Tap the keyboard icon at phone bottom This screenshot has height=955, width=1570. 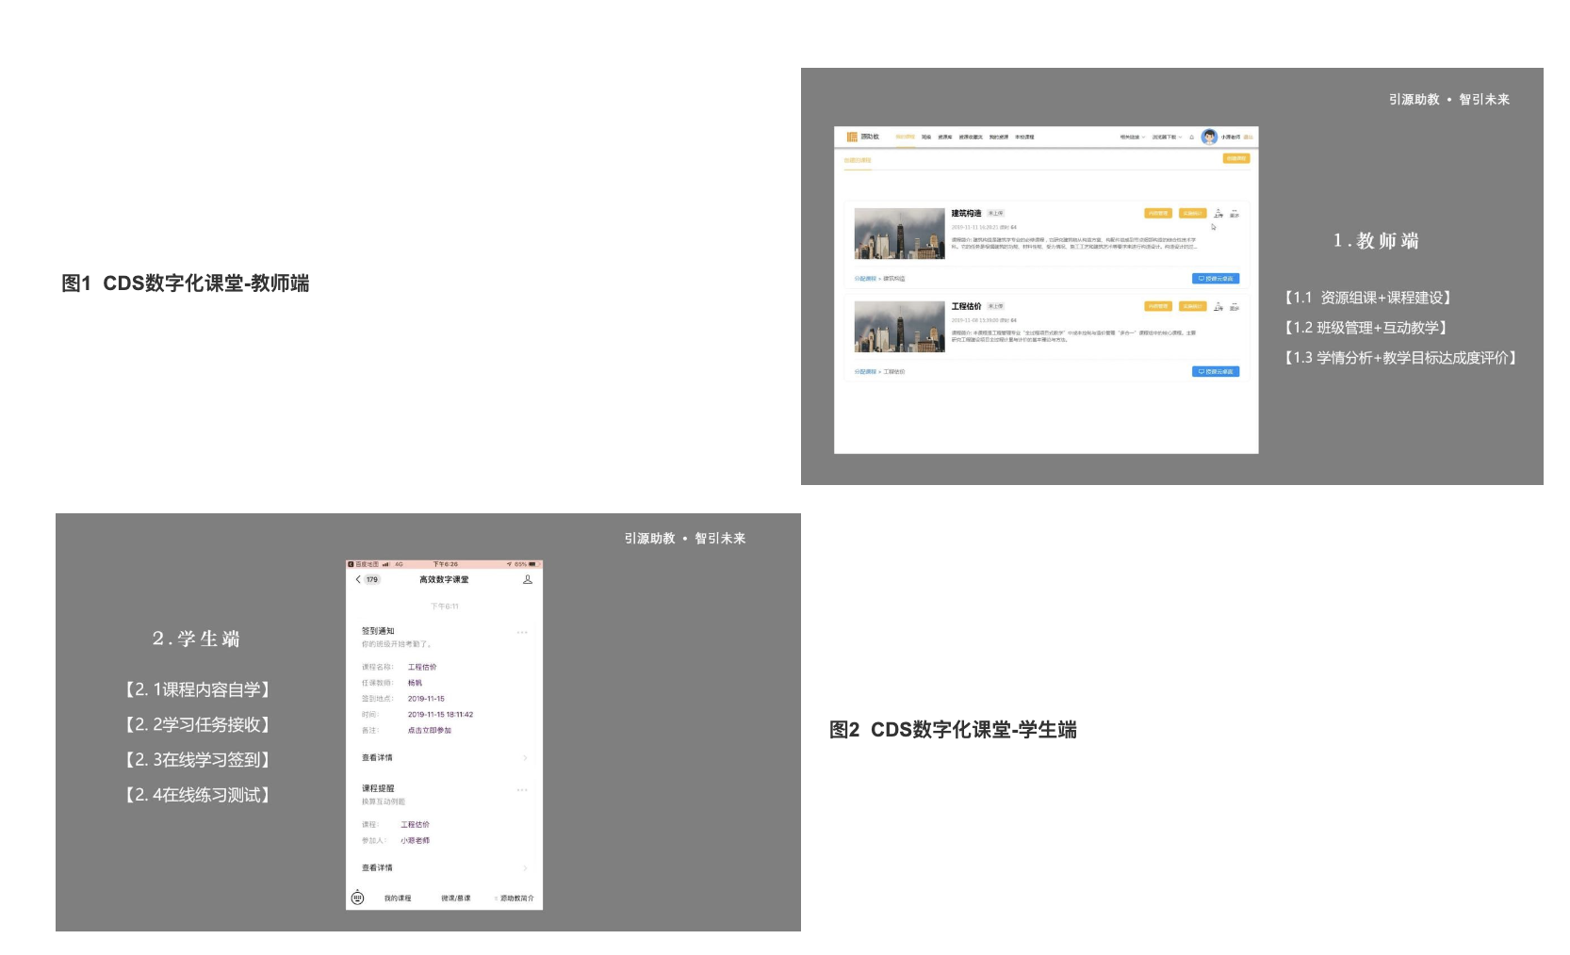[x=357, y=898]
